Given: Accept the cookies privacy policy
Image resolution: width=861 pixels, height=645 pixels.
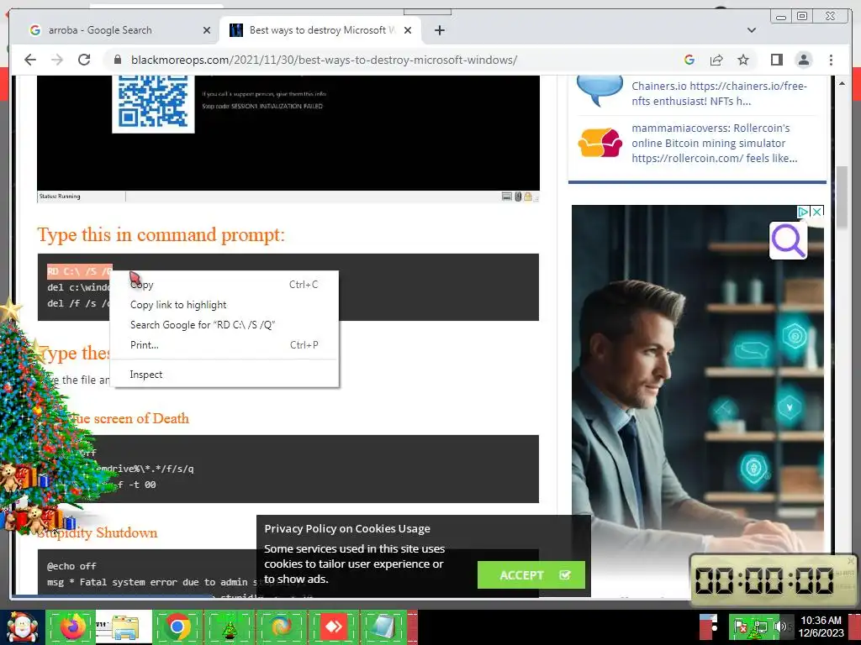Looking at the screenshot, I should (x=531, y=574).
